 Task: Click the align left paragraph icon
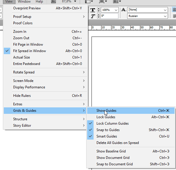click(174, 10)
